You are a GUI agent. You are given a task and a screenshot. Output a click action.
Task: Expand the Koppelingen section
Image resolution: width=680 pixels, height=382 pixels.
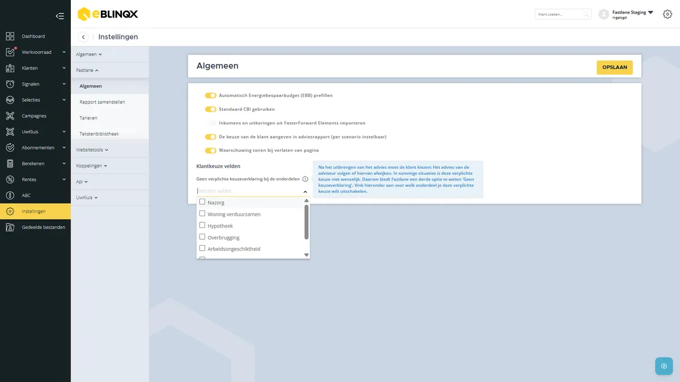pos(92,166)
